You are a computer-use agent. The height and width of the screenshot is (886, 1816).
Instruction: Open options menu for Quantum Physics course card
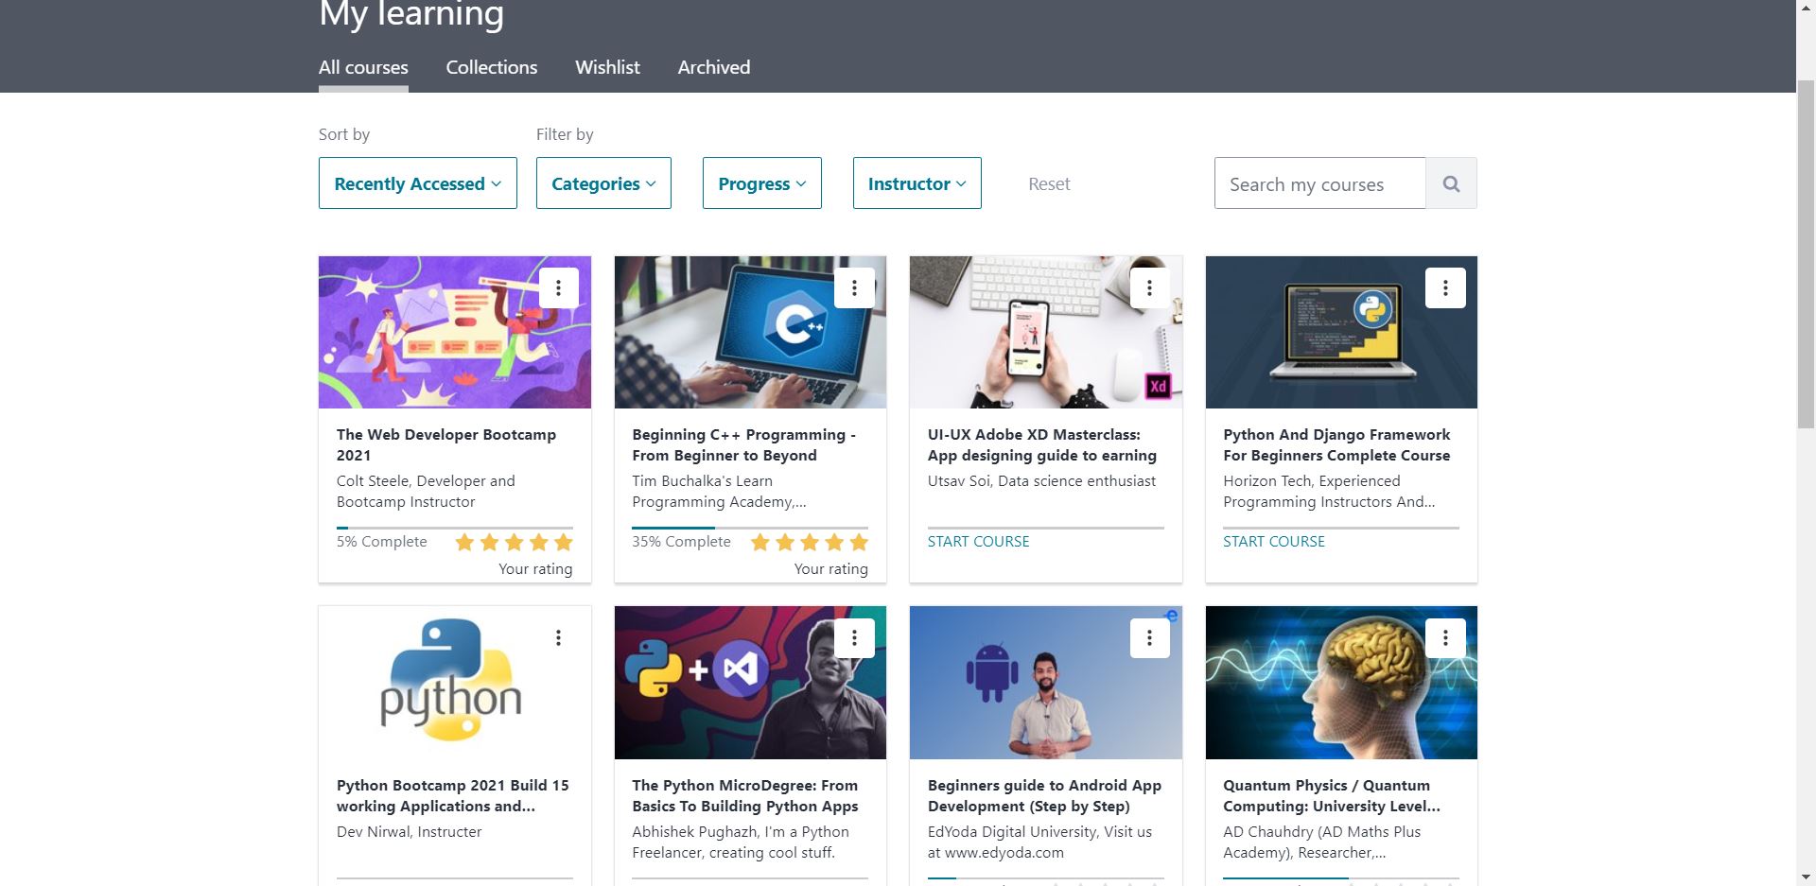(1445, 638)
